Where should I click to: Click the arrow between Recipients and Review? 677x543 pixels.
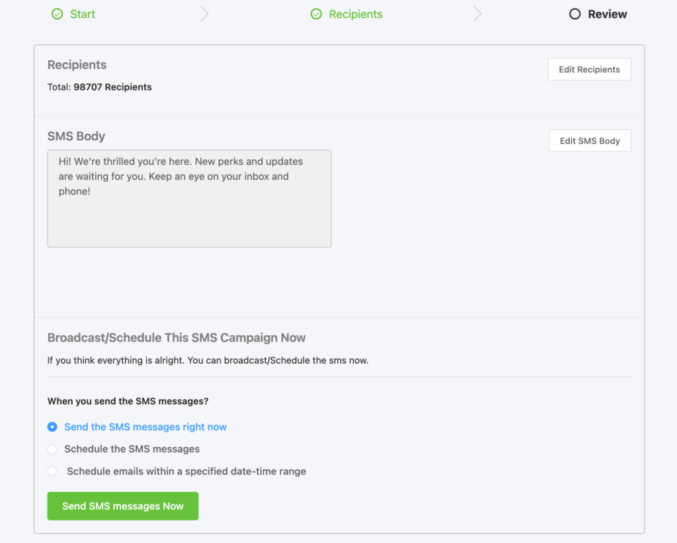478,13
